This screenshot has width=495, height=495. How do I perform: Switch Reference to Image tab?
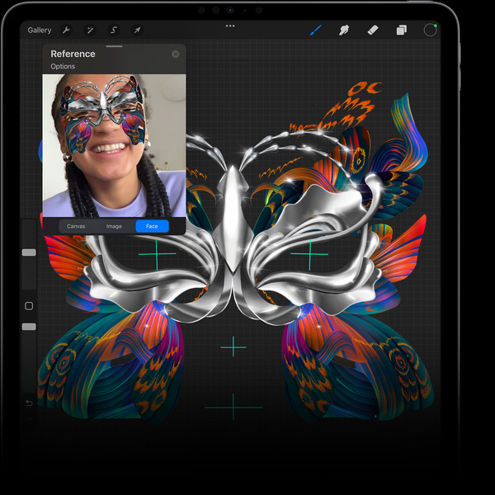click(114, 226)
